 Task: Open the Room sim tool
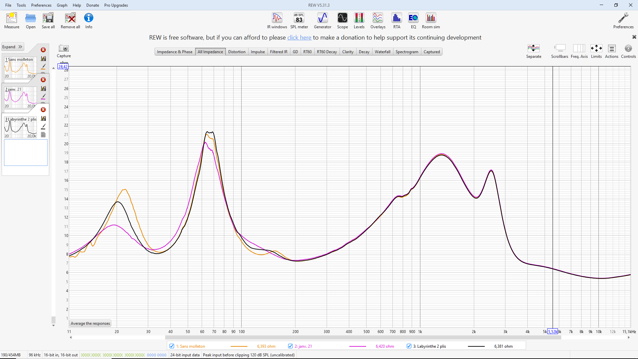pyautogui.click(x=431, y=21)
